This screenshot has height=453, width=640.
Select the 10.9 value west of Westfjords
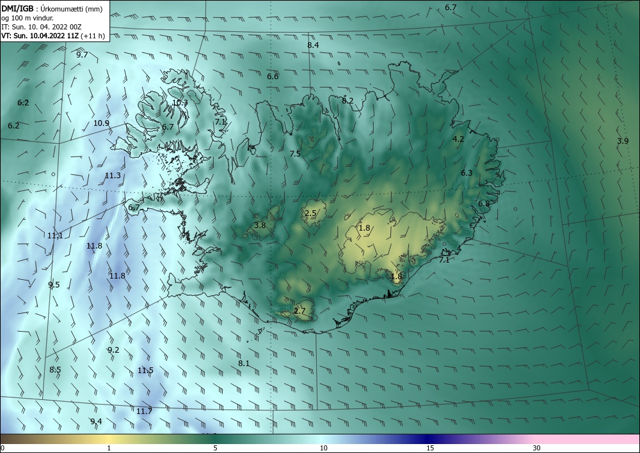(101, 123)
